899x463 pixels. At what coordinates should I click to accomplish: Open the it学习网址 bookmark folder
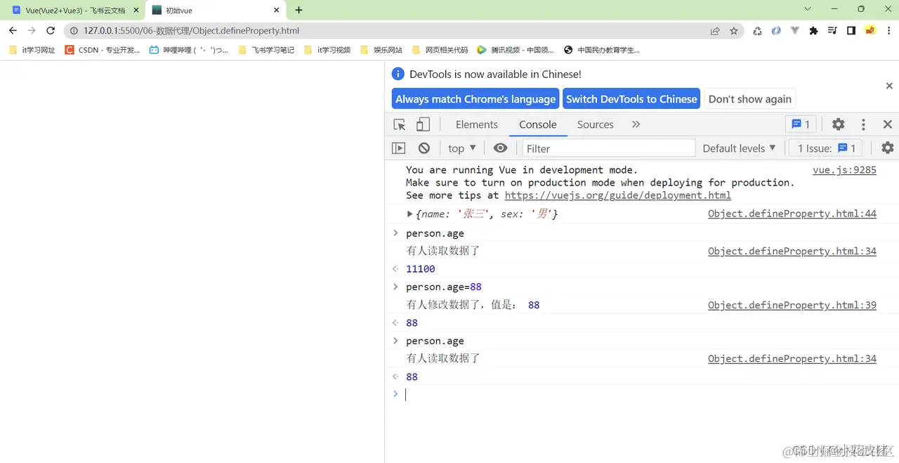32,50
